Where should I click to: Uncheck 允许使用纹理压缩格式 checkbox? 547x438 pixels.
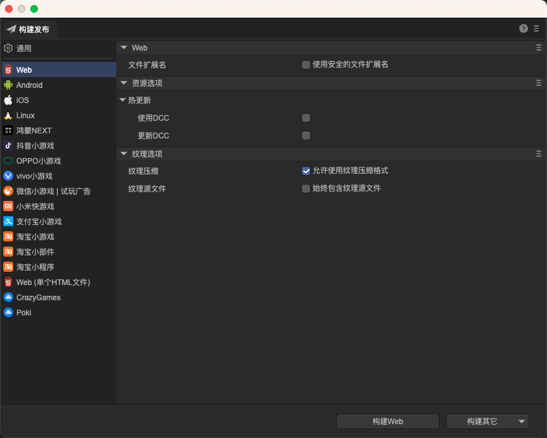point(306,171)
